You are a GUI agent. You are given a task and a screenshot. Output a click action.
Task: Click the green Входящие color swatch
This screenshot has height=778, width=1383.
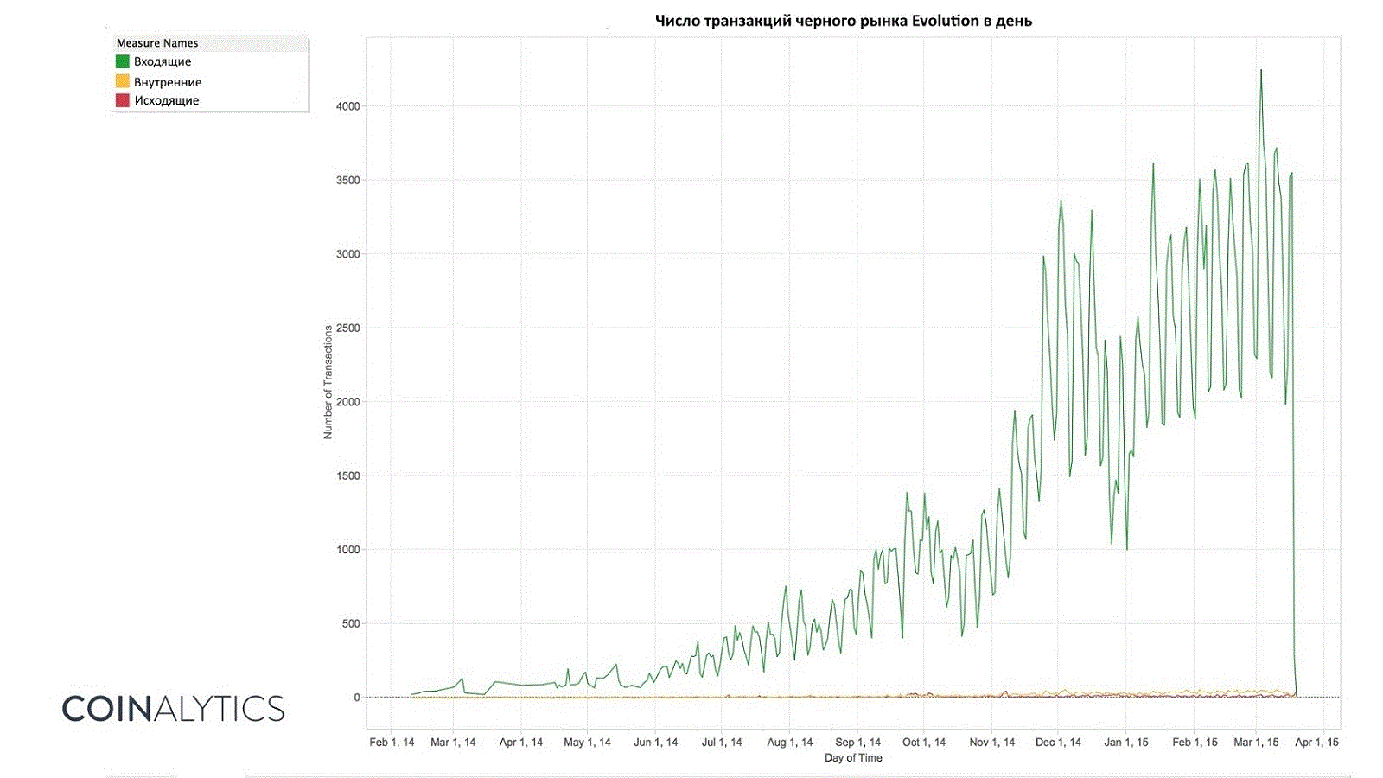point(123,61)
